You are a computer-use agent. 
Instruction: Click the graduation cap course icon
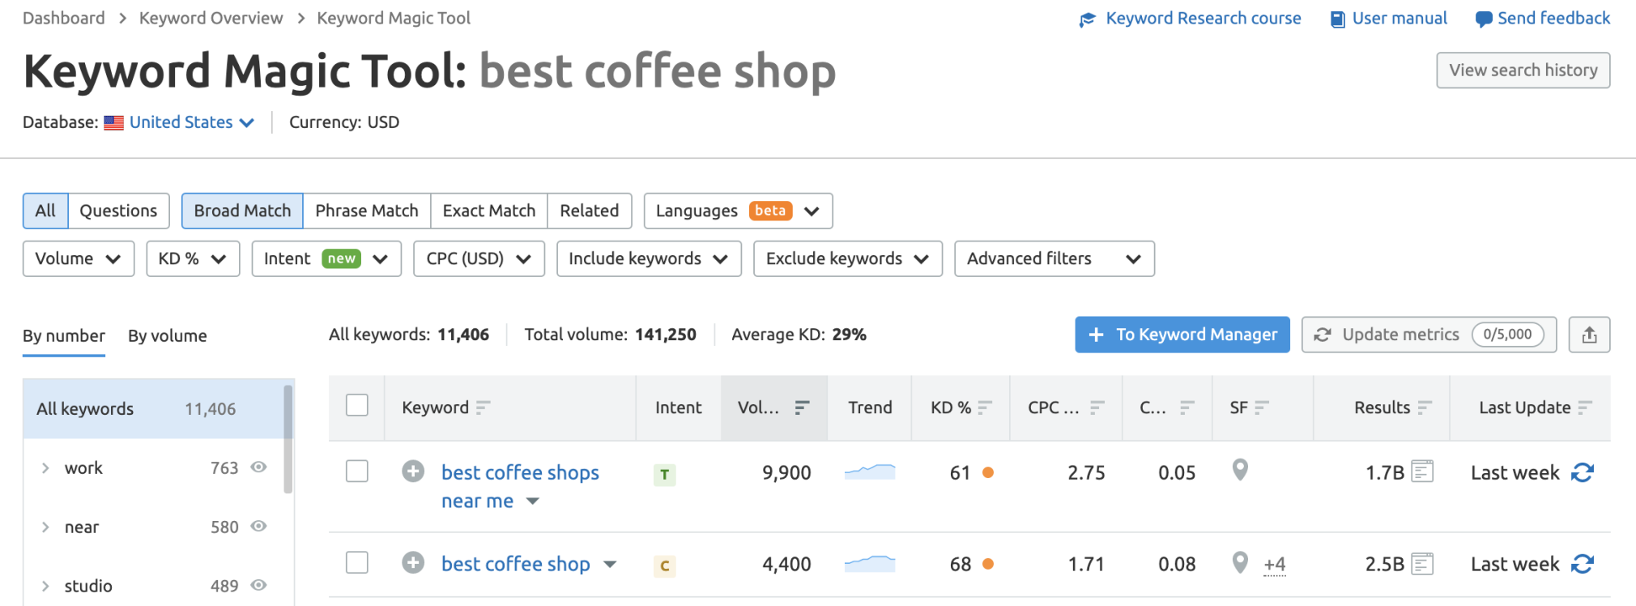pos(1088,19)
